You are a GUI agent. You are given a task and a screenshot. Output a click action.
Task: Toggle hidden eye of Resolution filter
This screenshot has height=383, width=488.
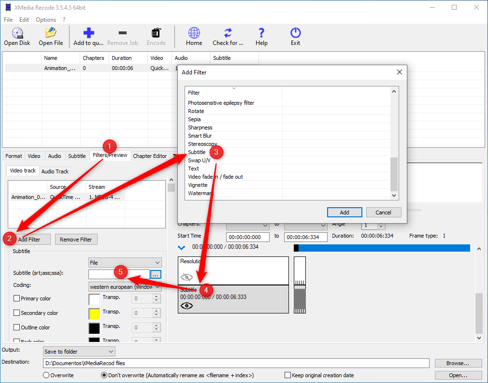tap(187, 277)
